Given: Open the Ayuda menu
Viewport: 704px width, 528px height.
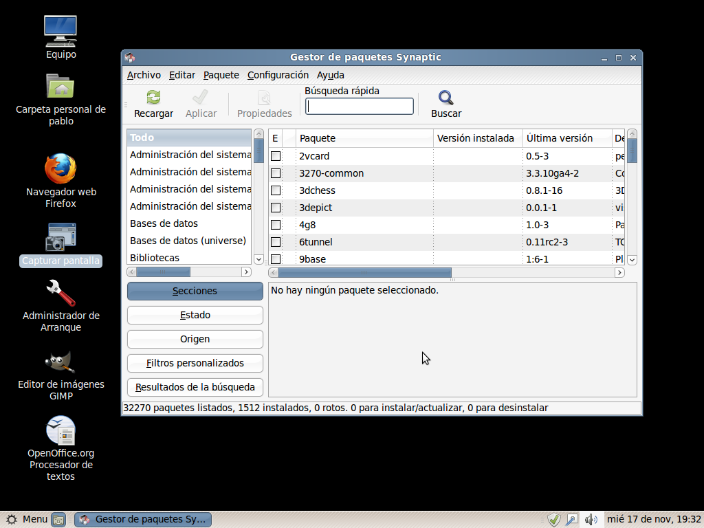Looking at the screenshot, I should coord(331,75).
